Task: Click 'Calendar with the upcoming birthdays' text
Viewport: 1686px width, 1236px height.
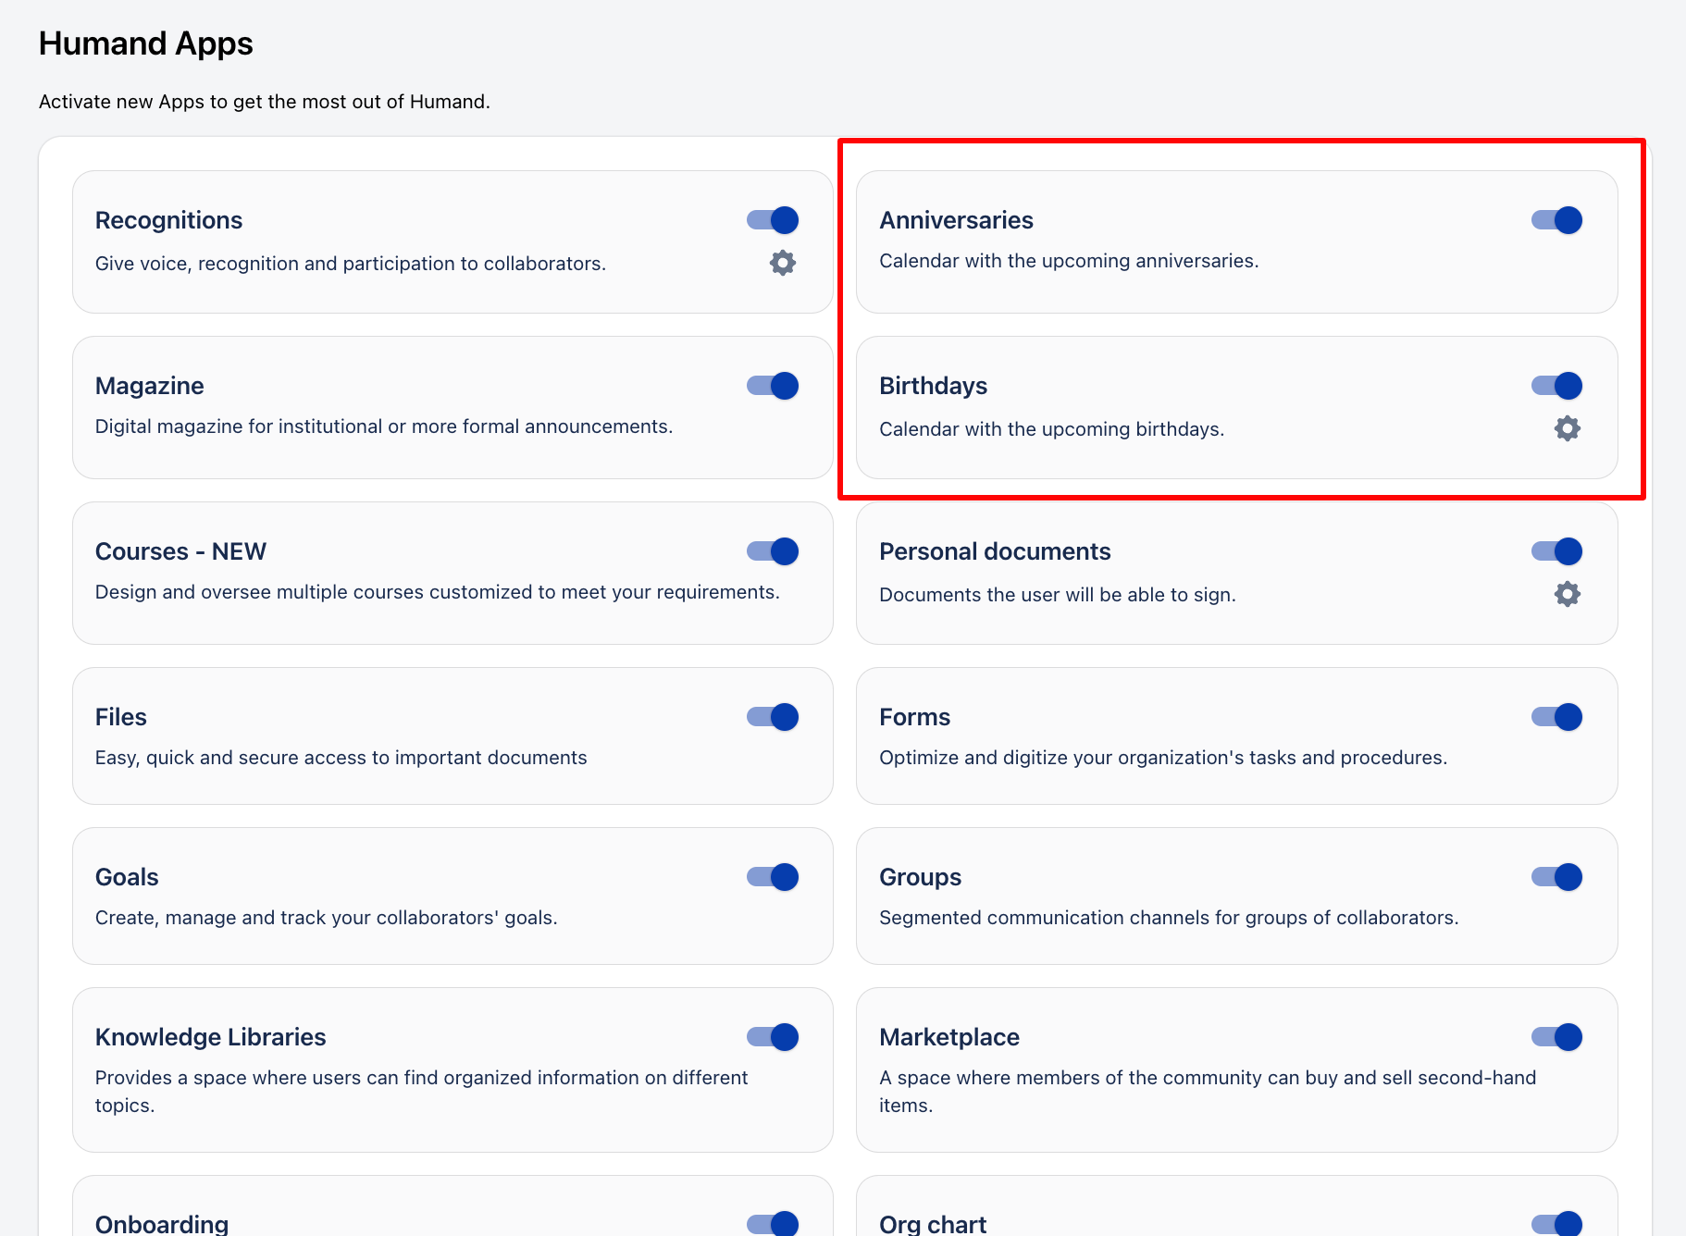Action: coord(1052,429)
